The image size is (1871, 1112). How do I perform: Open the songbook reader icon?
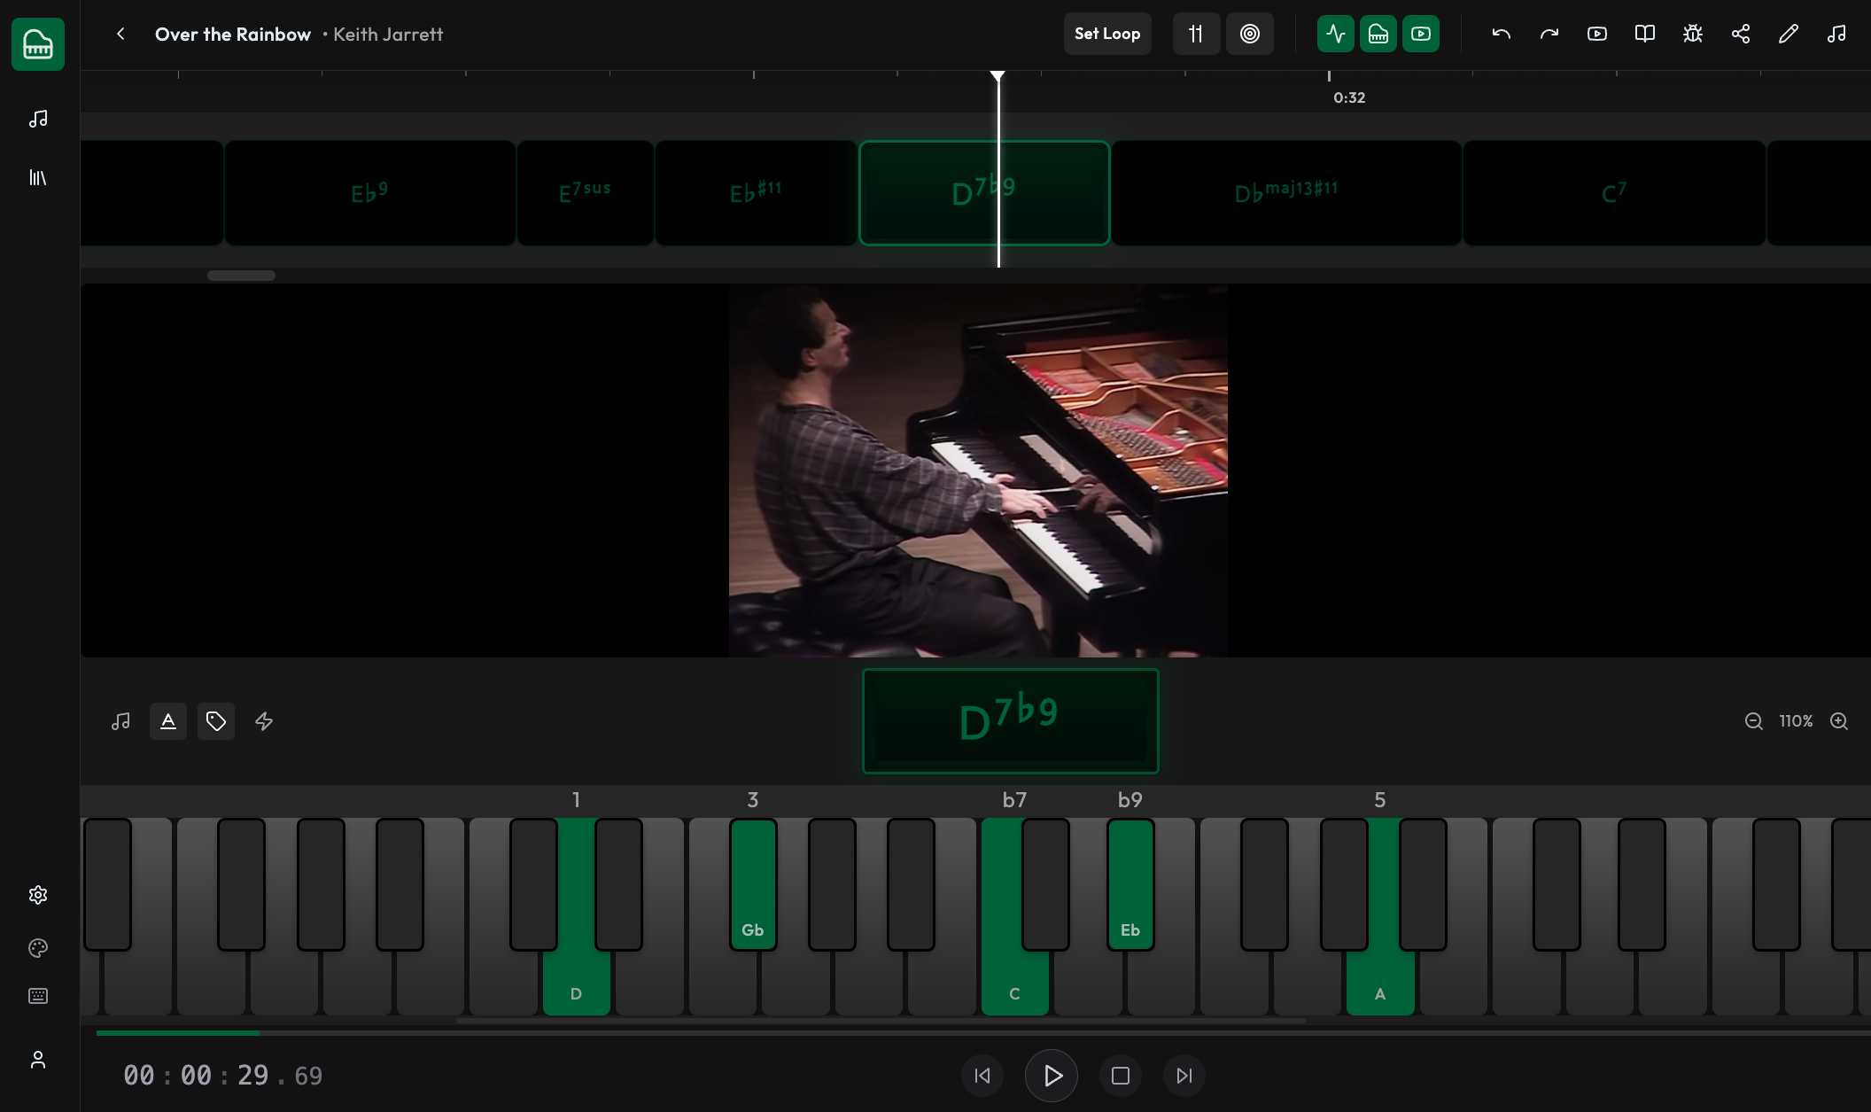tap(1644, 34)
